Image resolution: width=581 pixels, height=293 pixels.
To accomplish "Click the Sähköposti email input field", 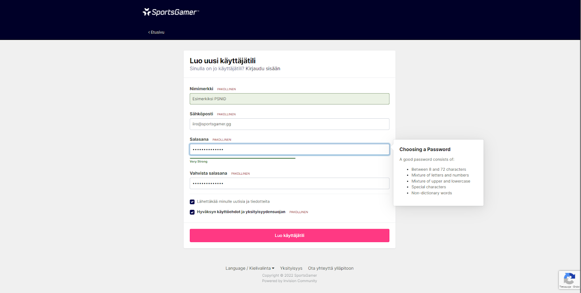I will coord(289,124).
